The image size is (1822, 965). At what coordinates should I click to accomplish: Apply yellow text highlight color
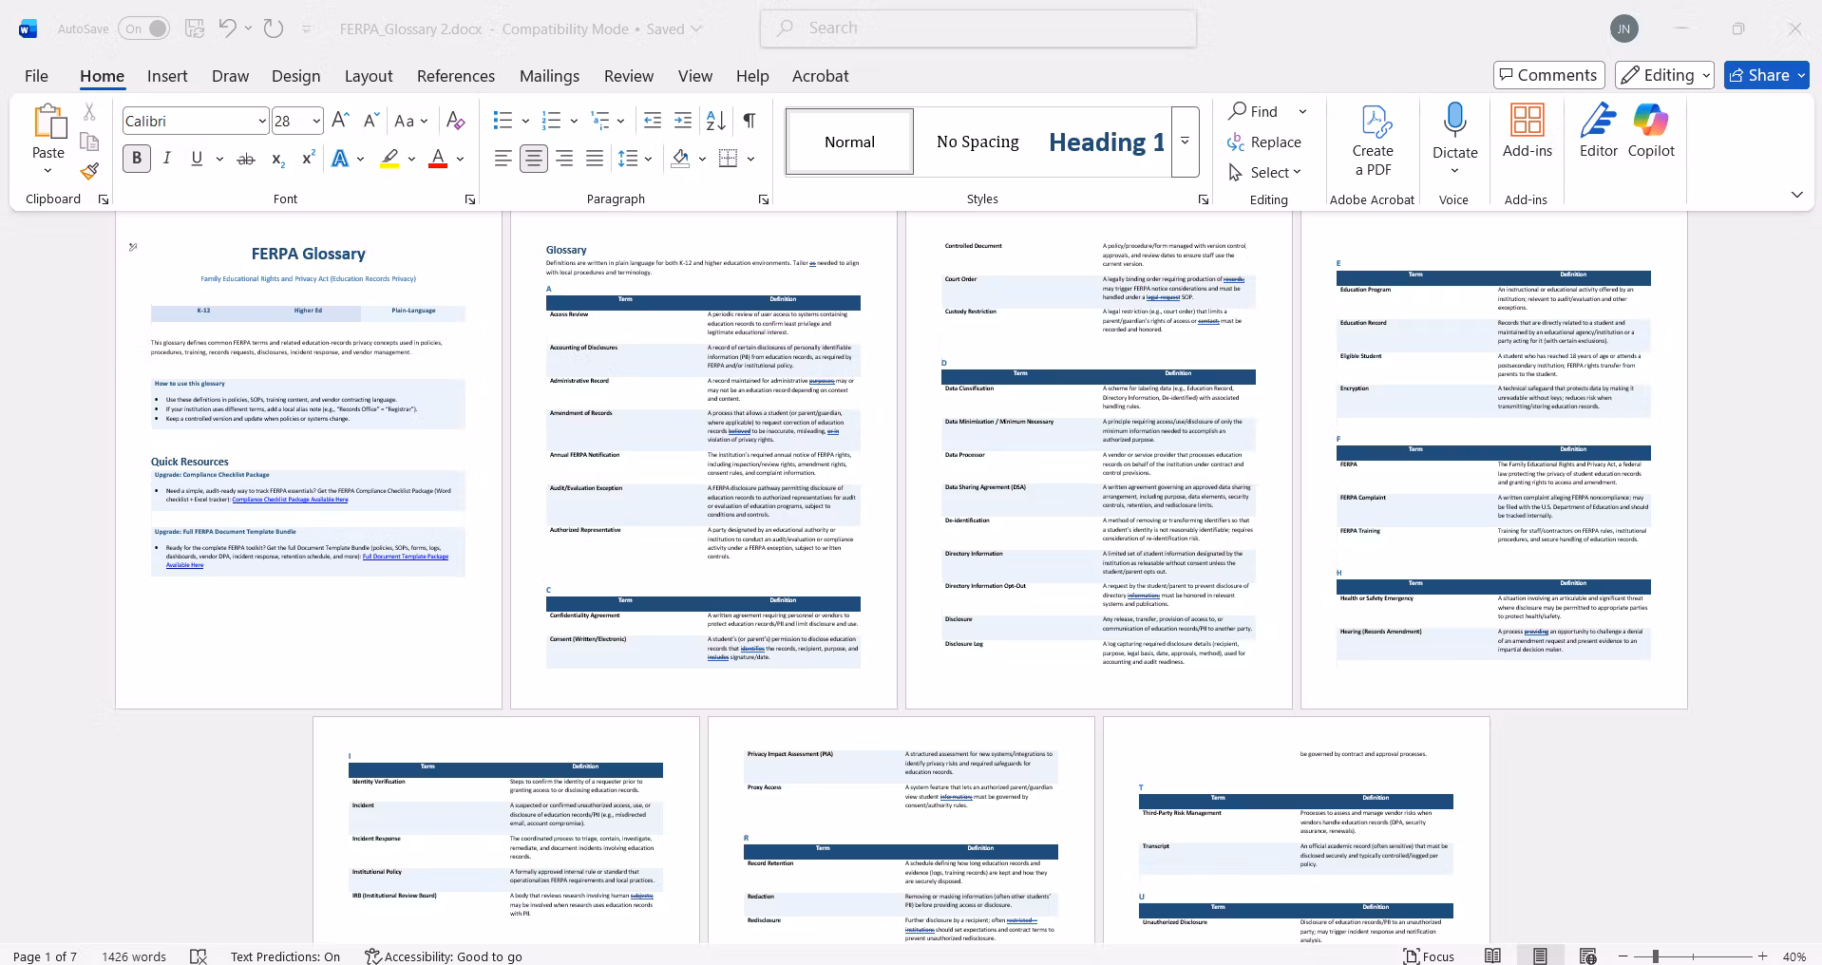(x=389, y=159)
